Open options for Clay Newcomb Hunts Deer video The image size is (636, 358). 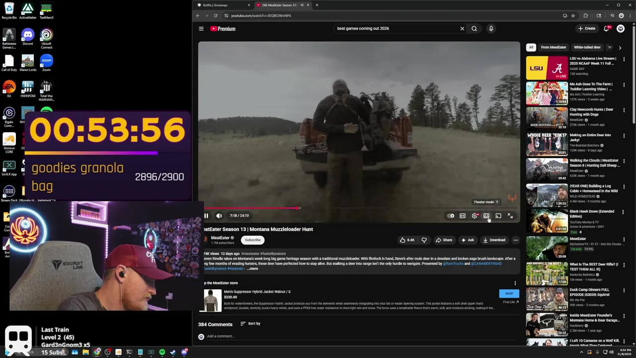[624, 110]
